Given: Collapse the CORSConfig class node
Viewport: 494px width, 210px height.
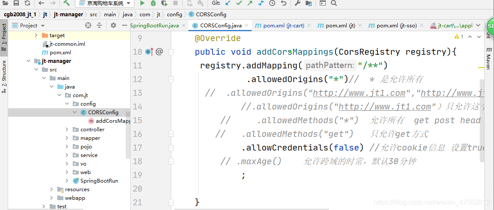Looking at the screenshot, I should 74,112.
